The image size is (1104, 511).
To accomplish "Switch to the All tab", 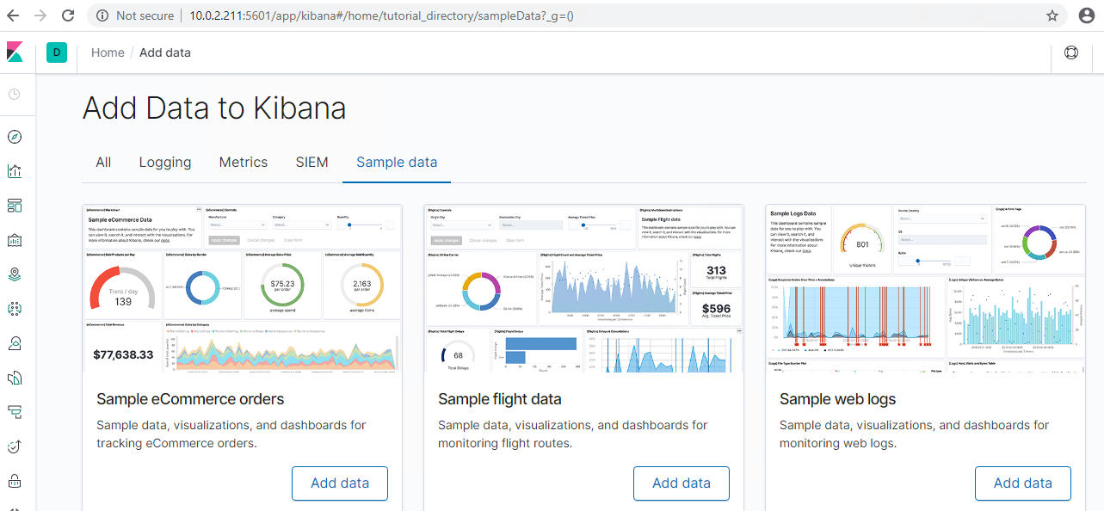I will 103,162.
